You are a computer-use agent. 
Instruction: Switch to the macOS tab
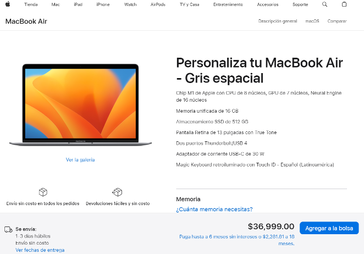click(312, 21)
